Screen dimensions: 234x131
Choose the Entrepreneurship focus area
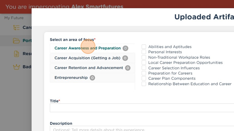tap(71, 78)
